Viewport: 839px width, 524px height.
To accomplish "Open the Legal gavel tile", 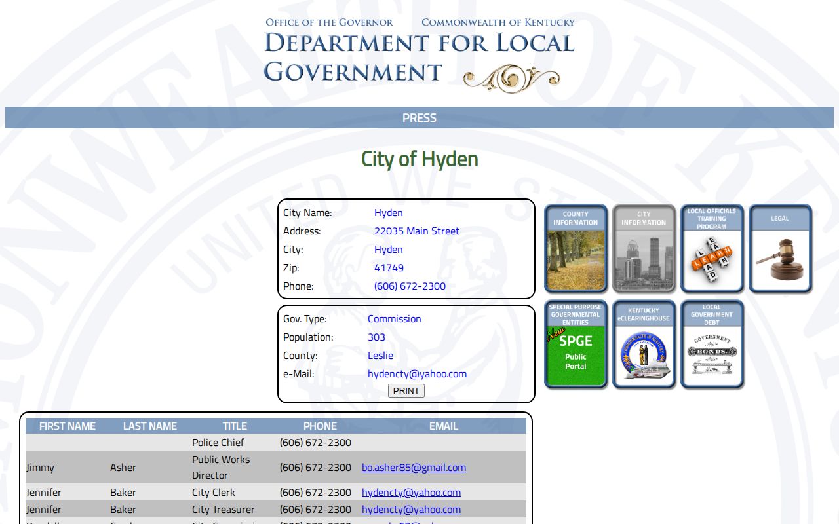I will pos(780,249).
